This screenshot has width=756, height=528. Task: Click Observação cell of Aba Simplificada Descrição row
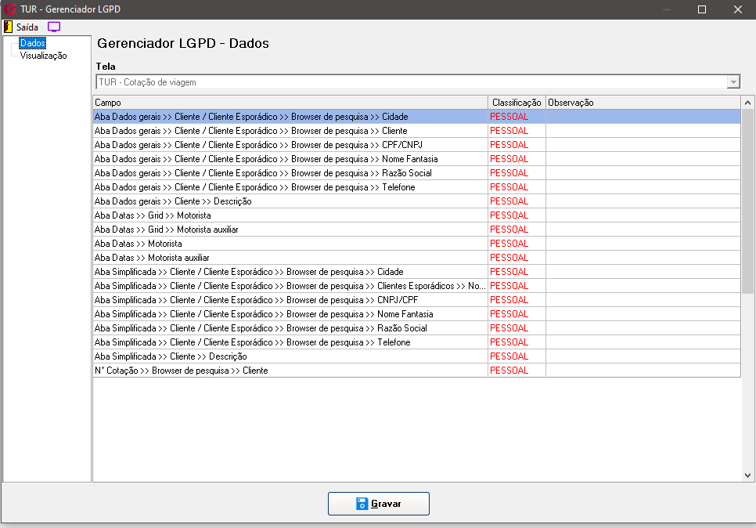tap(643, 356)
